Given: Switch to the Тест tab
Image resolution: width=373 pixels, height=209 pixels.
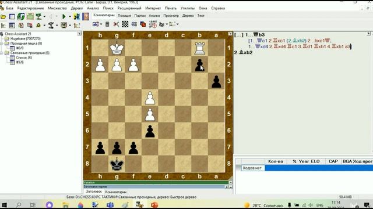Looking at the screenshot, I should coord(200,16).
